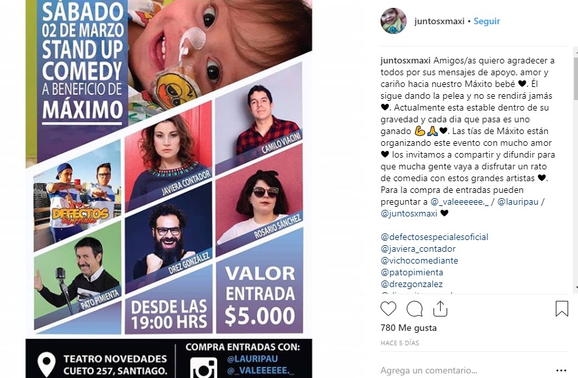
Task: Visit the @lauripau profile mention
Action: pyautogui.click(x=518, y=201)
